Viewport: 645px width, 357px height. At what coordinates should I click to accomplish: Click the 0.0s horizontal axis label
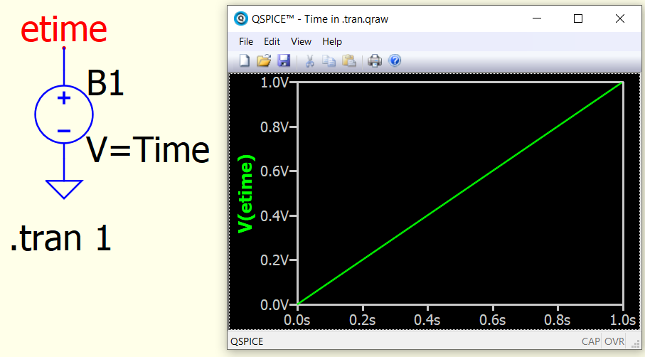[297, 320]
